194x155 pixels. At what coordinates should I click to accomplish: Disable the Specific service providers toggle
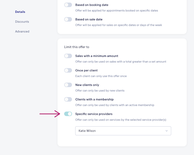[x=68, y=114]
